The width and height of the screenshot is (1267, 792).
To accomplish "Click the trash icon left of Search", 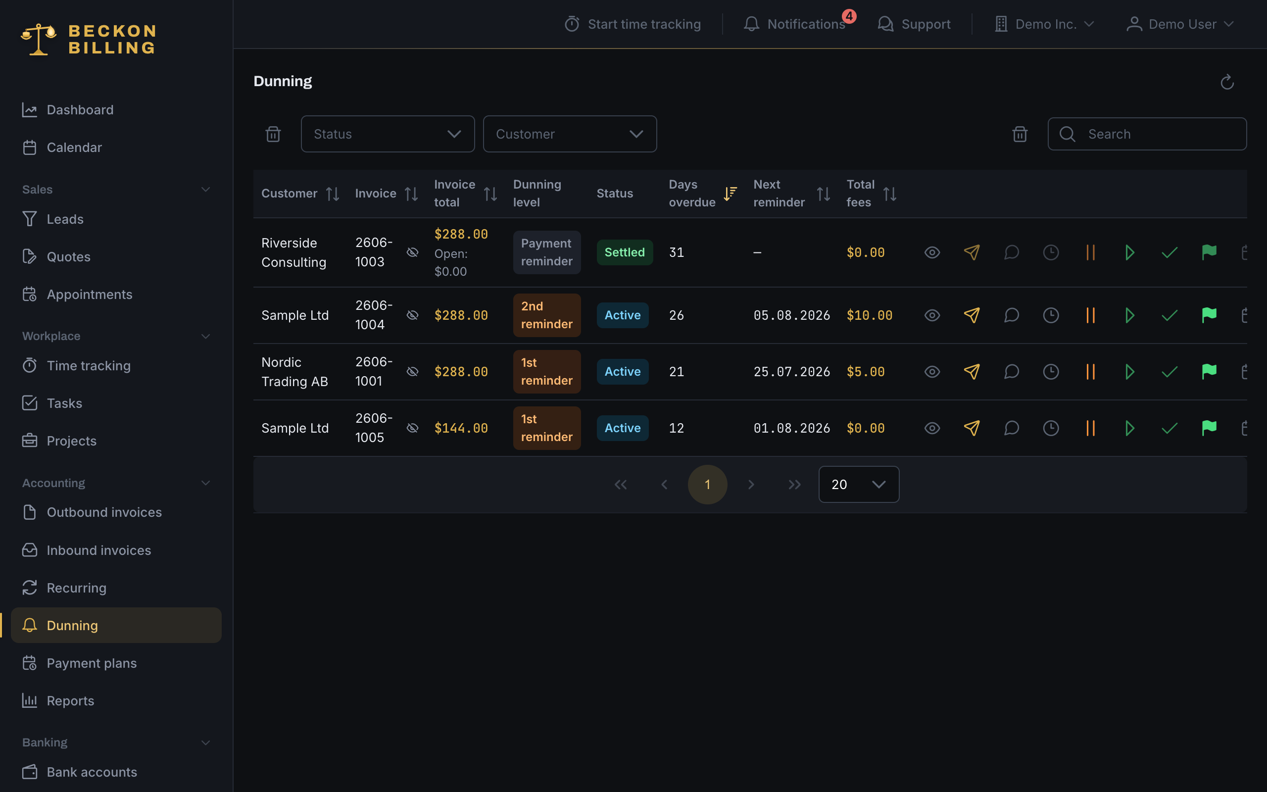I will [1020, 134].
